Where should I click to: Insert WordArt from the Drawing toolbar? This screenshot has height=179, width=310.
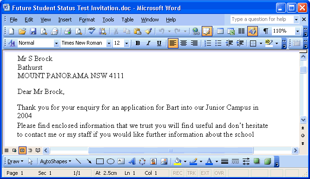[132, 161]
